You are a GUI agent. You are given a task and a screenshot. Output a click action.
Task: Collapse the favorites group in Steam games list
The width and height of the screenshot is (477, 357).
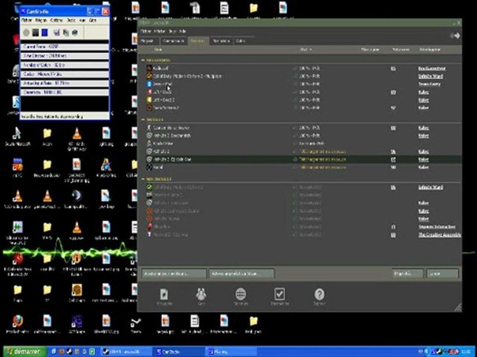tap(143, 60)
